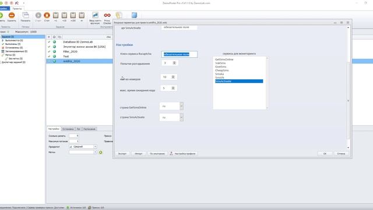Open the Приоритет Средний dropdown
The height and width of the screenshot is (210, 373).
(95, 146)
